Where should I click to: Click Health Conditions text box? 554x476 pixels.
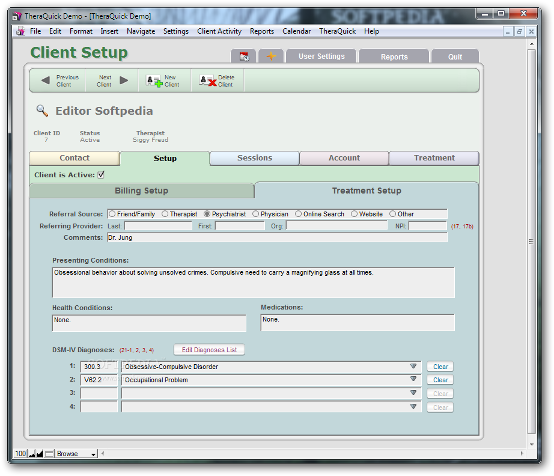tap(149, 323)
